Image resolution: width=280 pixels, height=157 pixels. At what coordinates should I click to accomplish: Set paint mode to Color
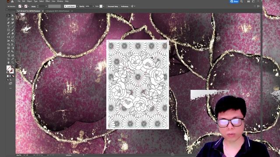[x=8, y=76]
